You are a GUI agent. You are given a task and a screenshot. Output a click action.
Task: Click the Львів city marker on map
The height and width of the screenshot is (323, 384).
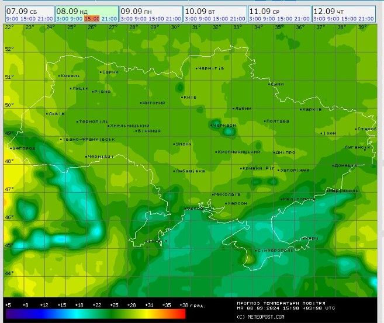pos(48,113)
